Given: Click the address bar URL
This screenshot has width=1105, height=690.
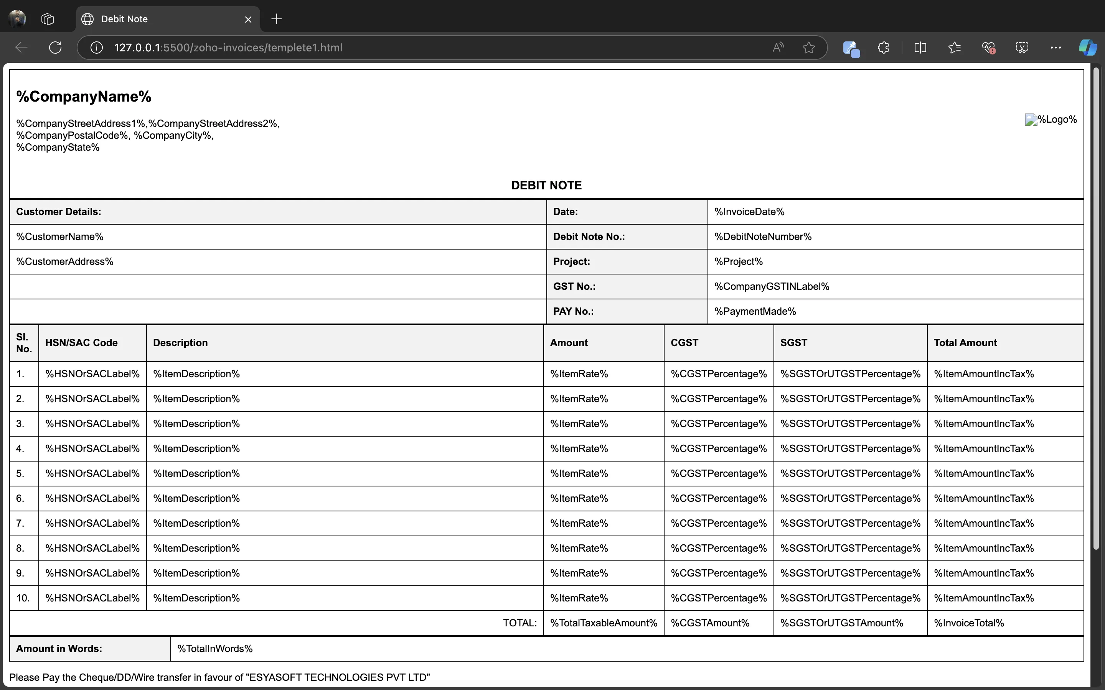Looking at the screenshot, I should (x=228, y=48).
